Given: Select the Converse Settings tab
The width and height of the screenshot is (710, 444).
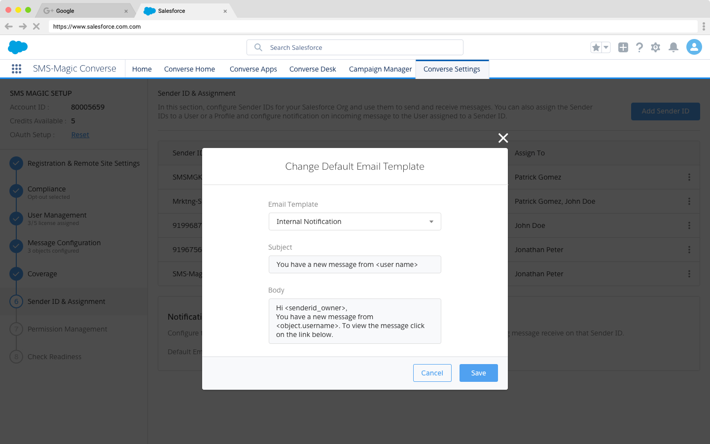Looking at the screenshot, I should click(452, 69).
